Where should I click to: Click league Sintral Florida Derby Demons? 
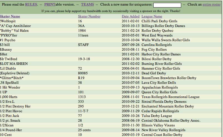(164, 102)
